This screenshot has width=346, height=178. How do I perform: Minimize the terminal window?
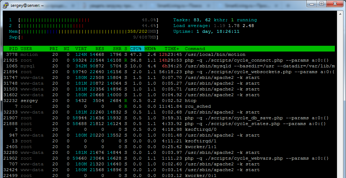pos(312,4)
